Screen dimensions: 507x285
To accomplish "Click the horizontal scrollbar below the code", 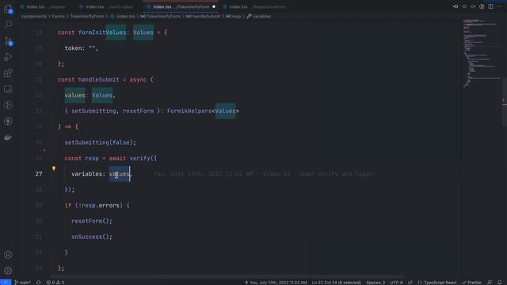I will (227, 277).
